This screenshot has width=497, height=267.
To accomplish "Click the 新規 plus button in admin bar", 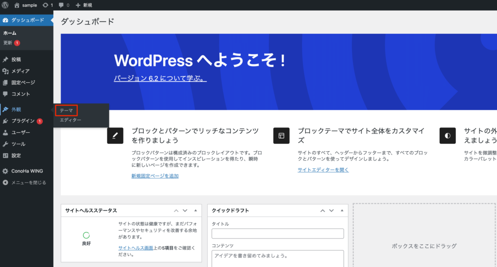I will [x=83, y=5].
